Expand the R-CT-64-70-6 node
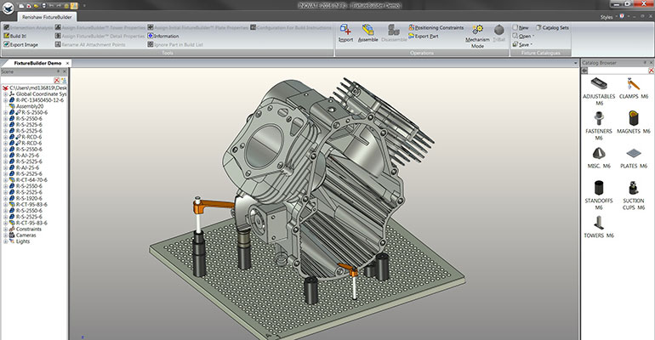The height and width of the screenshot is (340, 655). click(x=5, y=180)
